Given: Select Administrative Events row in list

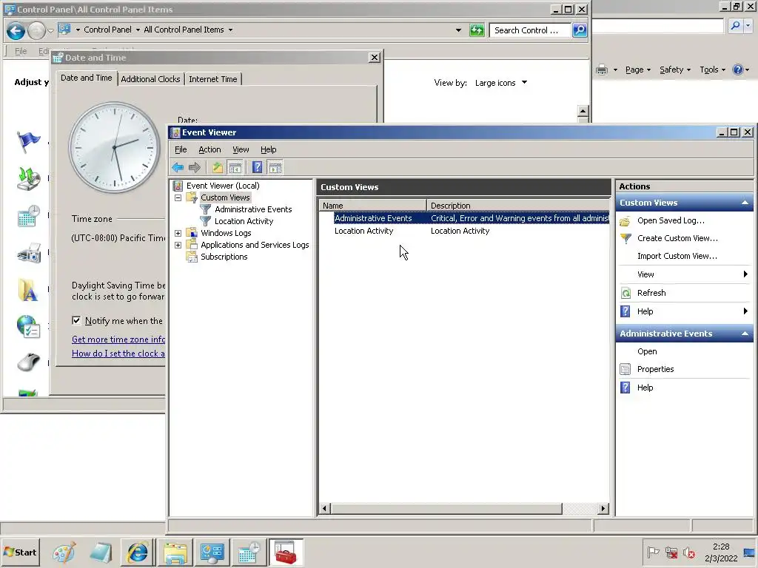Looking at the screenshot, I should click(465, 218).
